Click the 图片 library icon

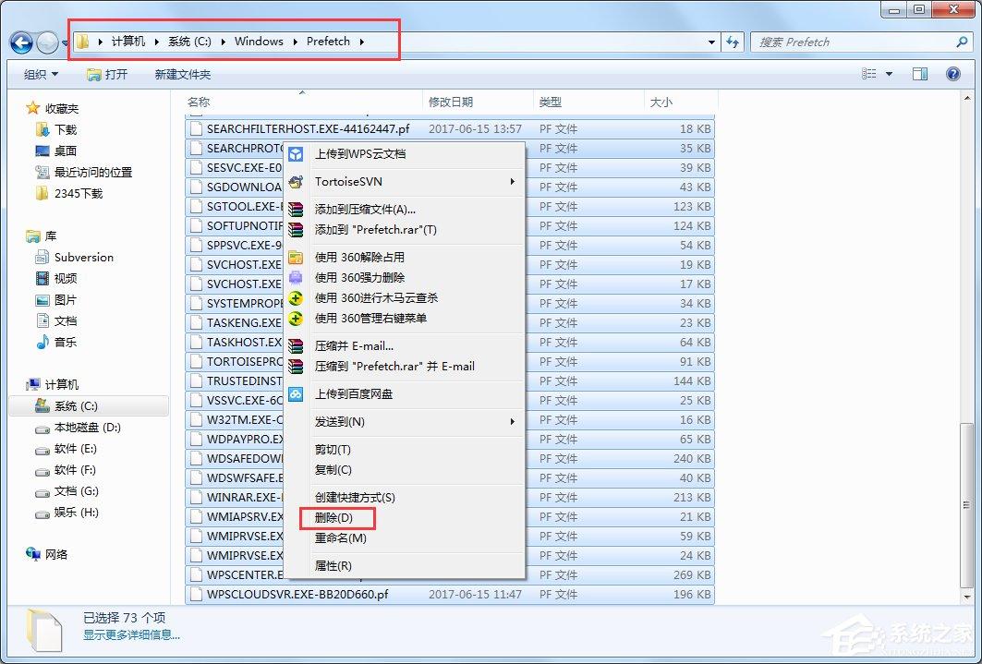pos(42,300)
